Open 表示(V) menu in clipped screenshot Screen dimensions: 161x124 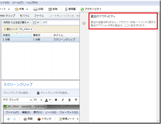[x=38, y=112]
